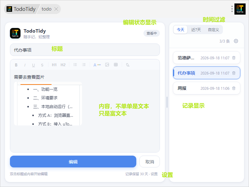This screenshot has height=187, width=249.
Task: Click the 双击标题或内容开始编辑 hint text
Action: (29, 174)
